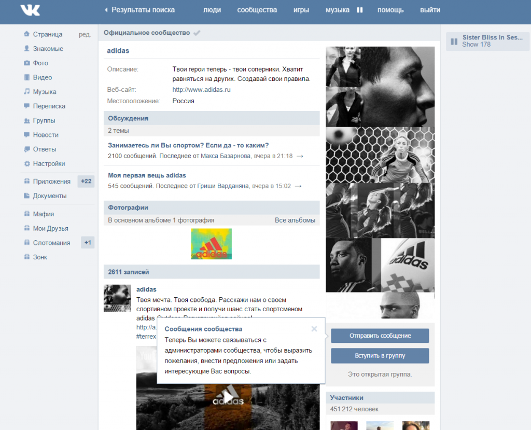Open the adidas.ru website link
This screenshot has width=531, height=430.
[x=201, y=90]
